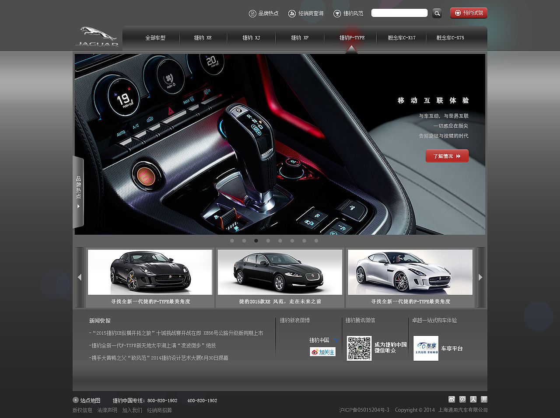Click next arrow of car thumbnails
Screen dimensions: 560x418
pos(481,277)
